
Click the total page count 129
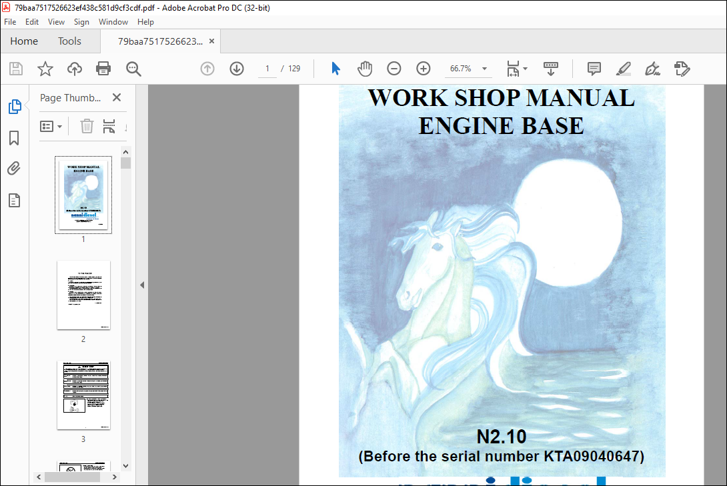click(x=294, y=69)
